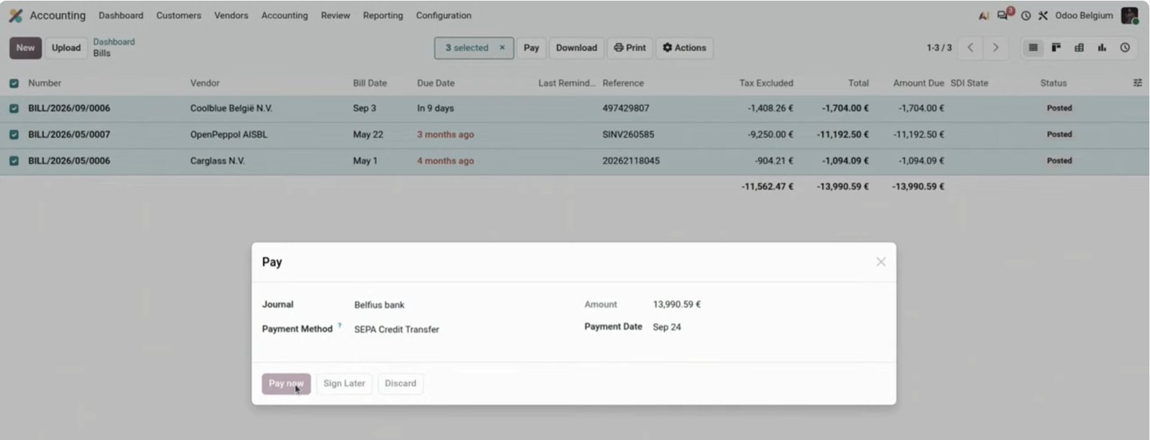Screen dimensions: 1150x440
Task: Sort by the Bill Date column header
Action: [369, 83]
